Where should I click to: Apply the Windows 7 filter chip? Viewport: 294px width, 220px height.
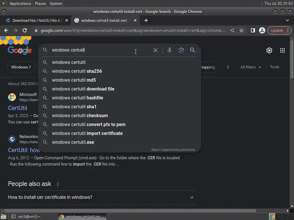(x=21, y=67)
